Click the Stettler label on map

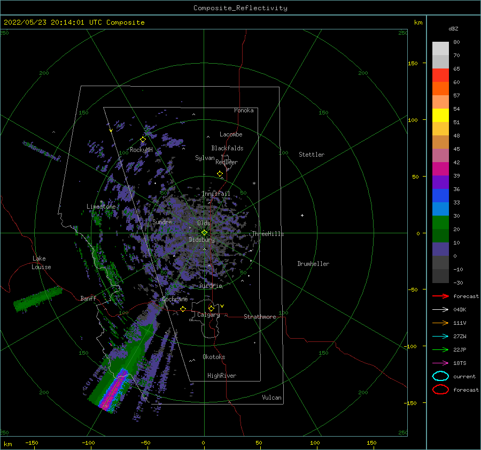point(312,155)
